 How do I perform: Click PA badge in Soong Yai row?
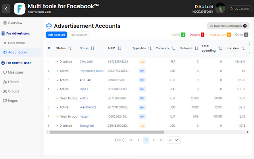(x=142, y=126)
